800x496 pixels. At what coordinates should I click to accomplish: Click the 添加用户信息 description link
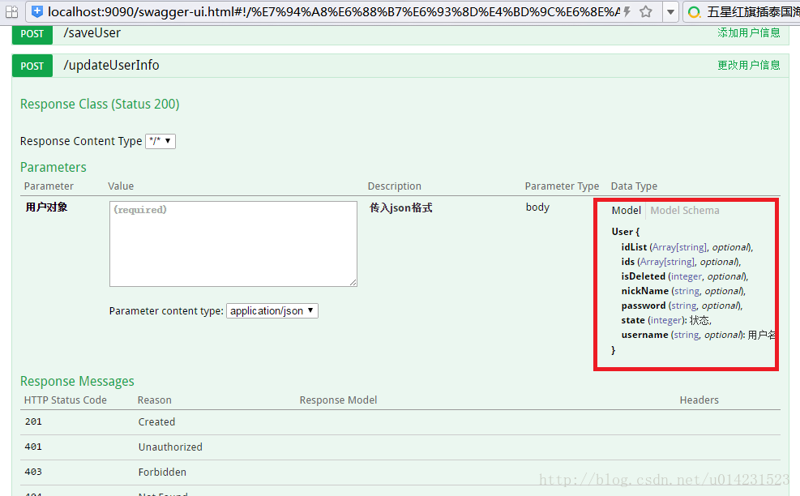[748, 32]
